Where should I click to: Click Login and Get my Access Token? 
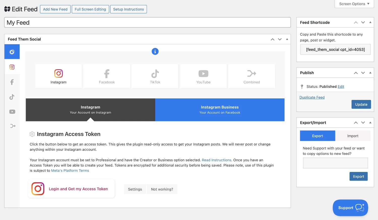click(72, 189)
